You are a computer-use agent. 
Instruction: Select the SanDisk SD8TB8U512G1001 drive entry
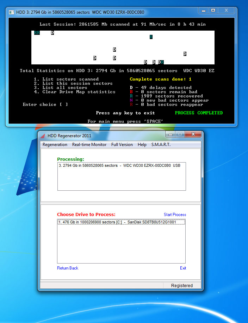(x=121, y=222)
